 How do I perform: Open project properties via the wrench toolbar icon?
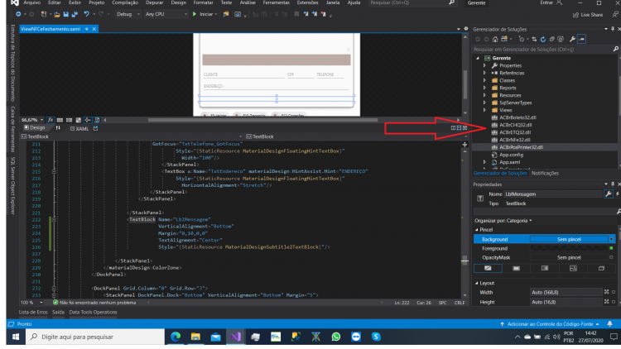coord(572,39)
